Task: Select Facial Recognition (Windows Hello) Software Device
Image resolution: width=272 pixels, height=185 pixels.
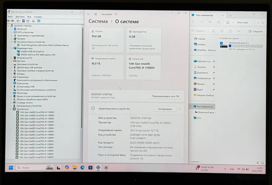Action: coord(45,45)
